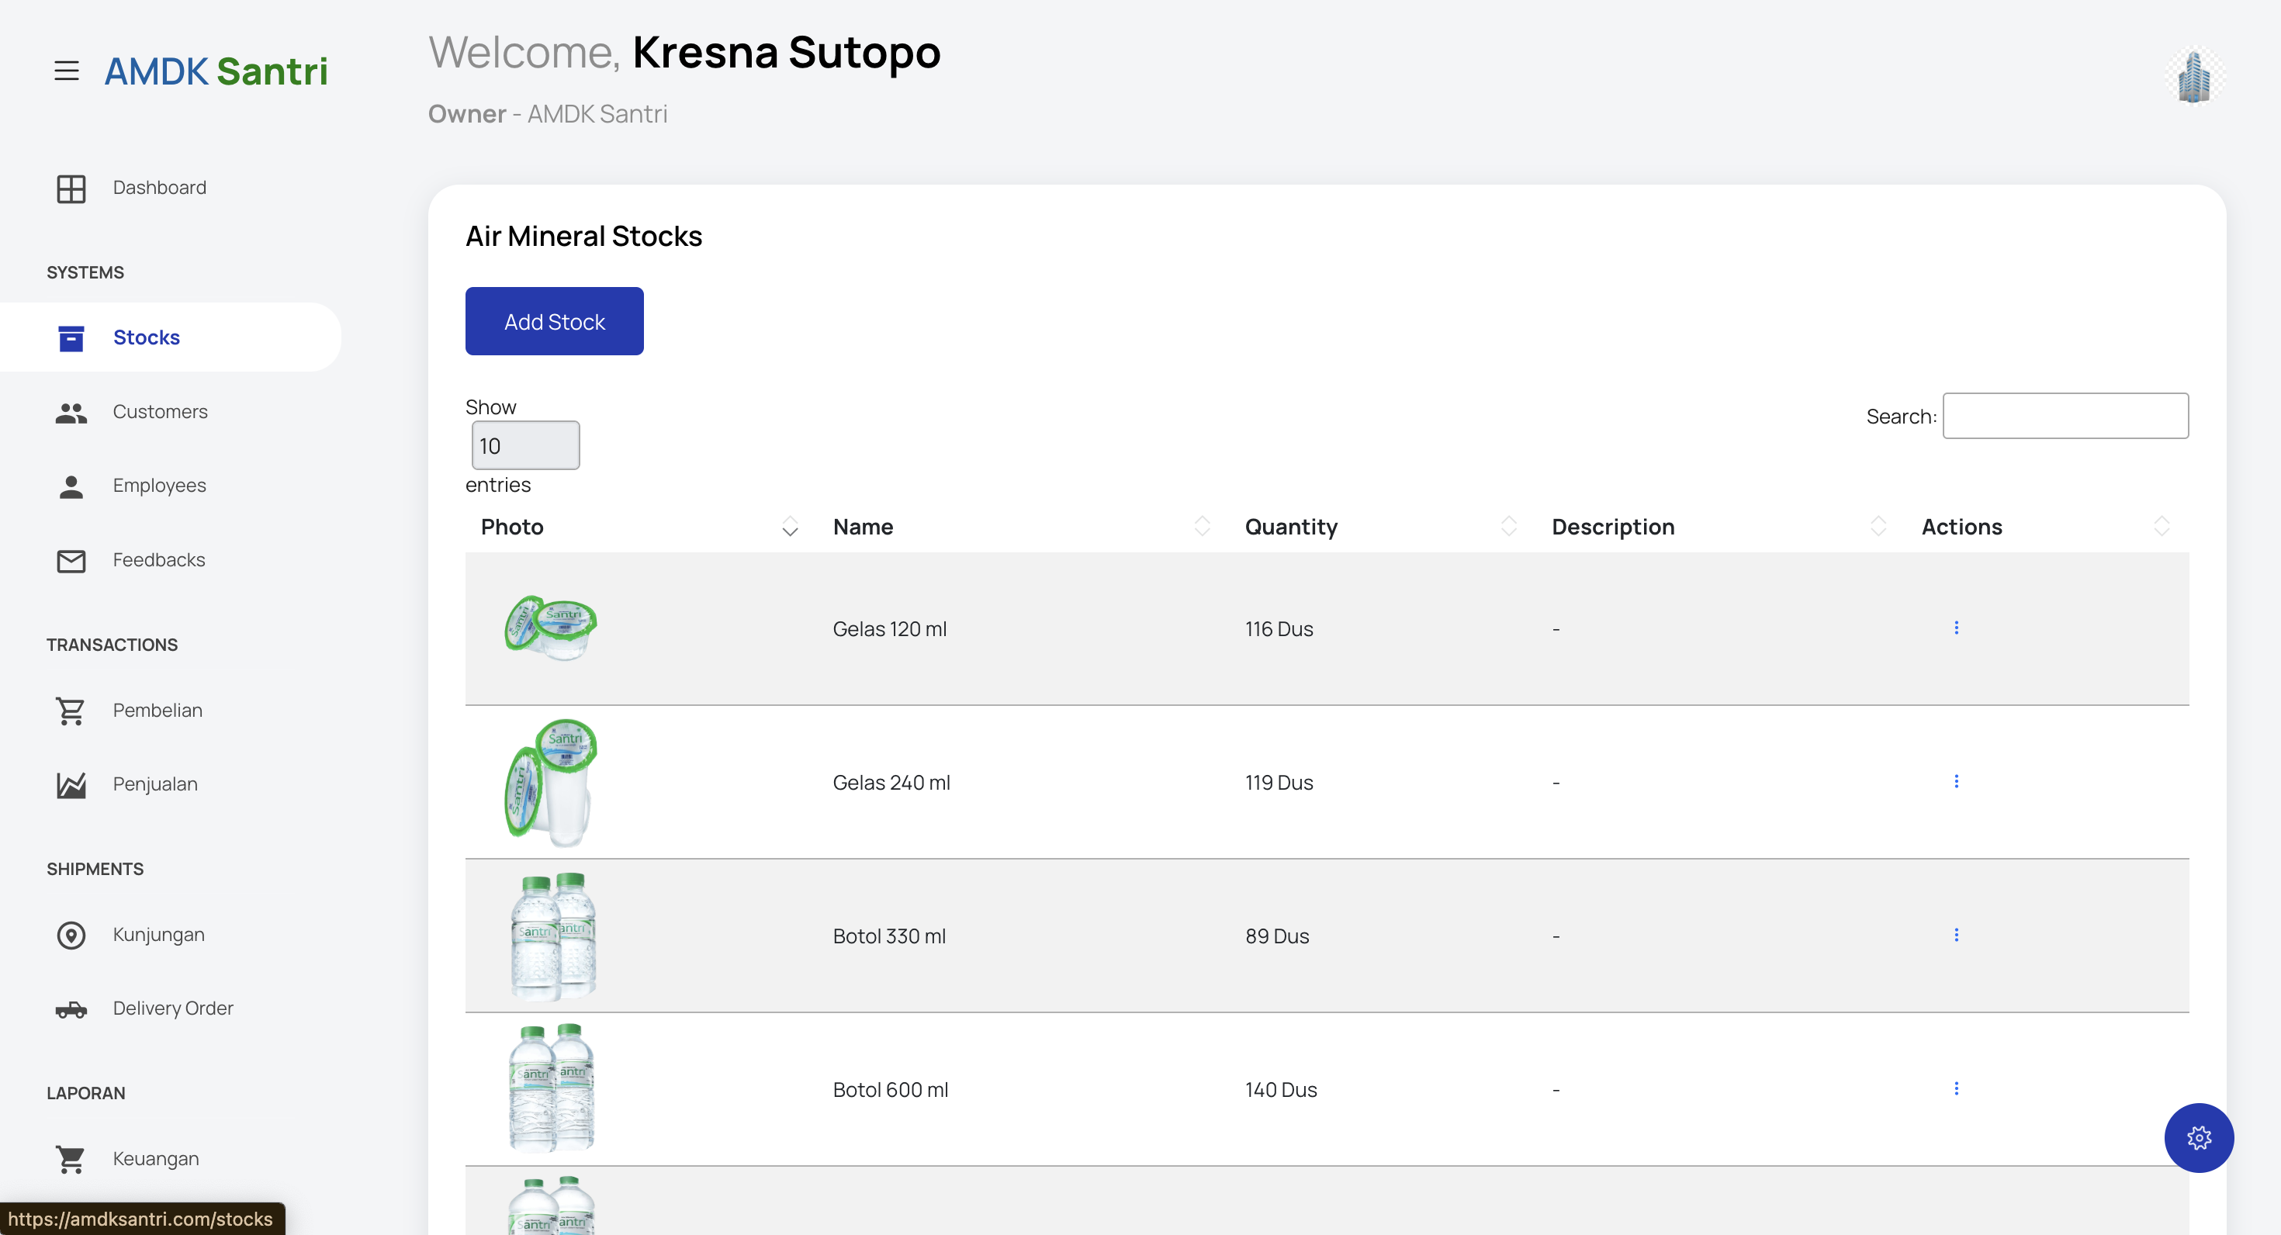Click the Add Stock button
The height and width of the screenshot is (1235, 2281).
click(x=554, y=321)
